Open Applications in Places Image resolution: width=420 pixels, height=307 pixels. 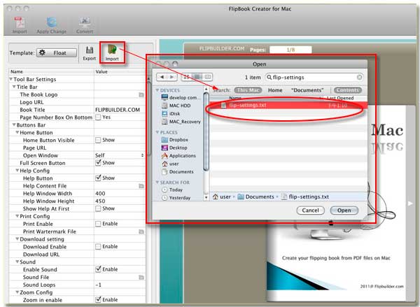pyautogui.click(x=178, y=155)
